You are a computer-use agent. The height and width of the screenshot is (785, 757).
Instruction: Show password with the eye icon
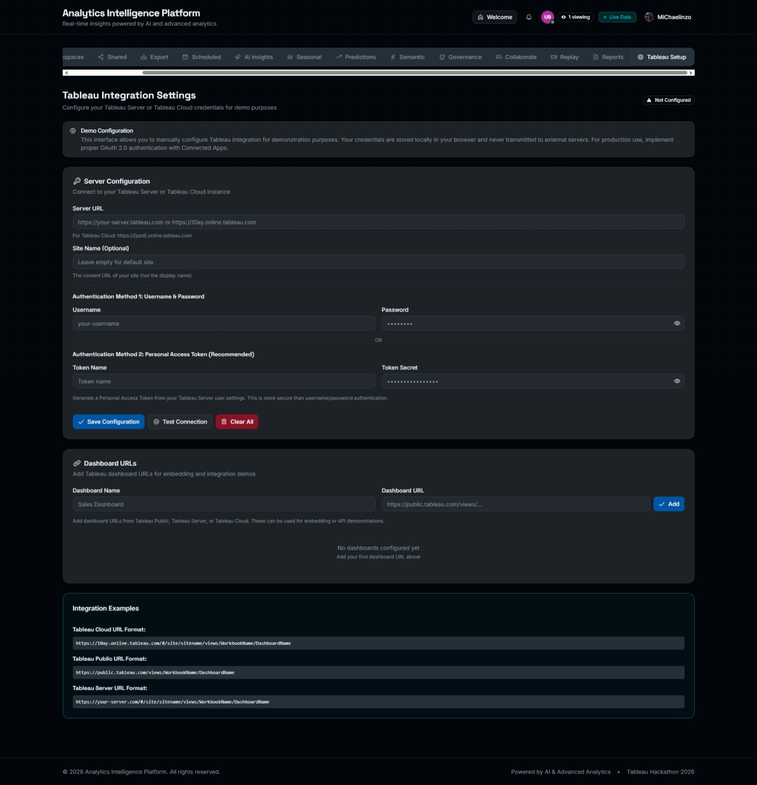tap(677, 323)
